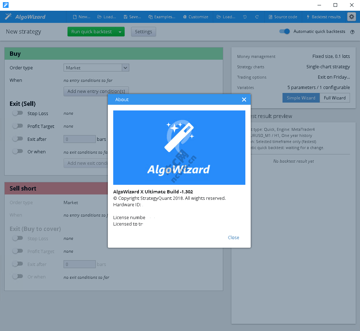Click the Exit after bars field in Buy
Image resolution: width=360 pixels, height=331 pixels.
pos(79,139)
